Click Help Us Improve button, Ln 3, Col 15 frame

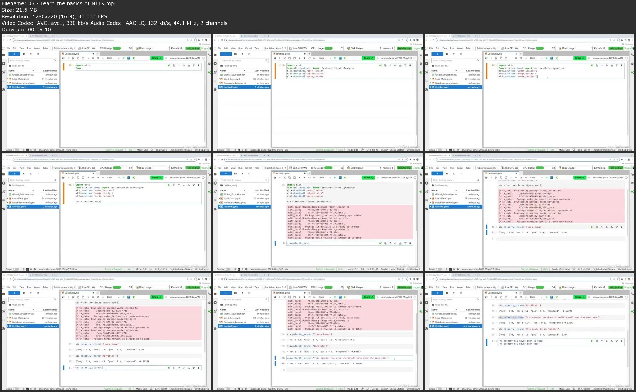click(404, 48)
